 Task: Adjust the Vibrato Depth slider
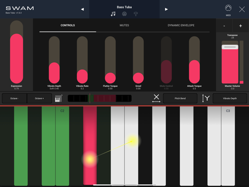tap(54, 60)
